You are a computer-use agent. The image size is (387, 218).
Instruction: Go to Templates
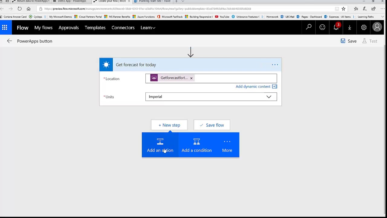pyautogui.click(x=95, y=28)
